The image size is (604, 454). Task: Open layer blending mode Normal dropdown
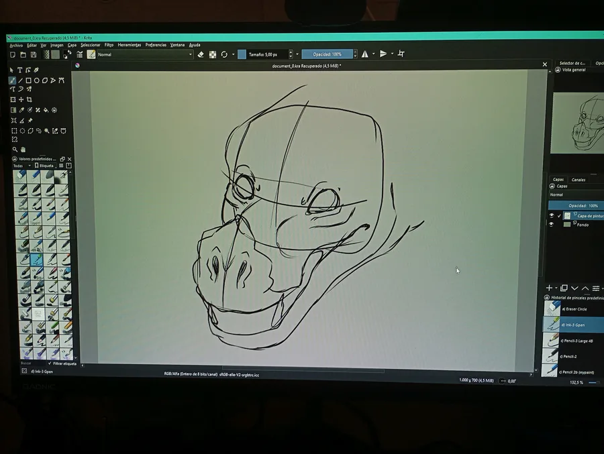click(576, 195)
